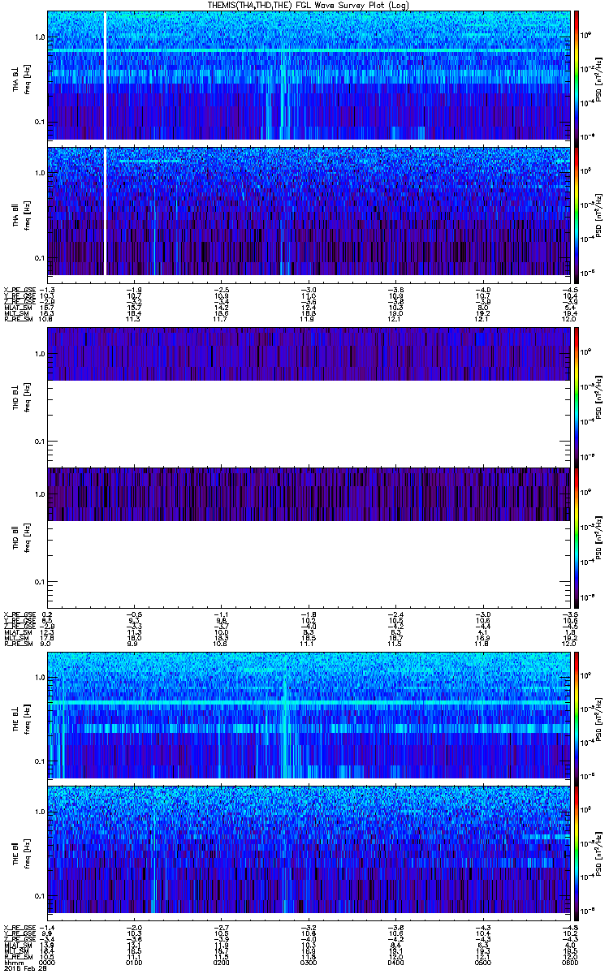Click the R_RE_SM row label under THA panels

(x=18, y=319)
